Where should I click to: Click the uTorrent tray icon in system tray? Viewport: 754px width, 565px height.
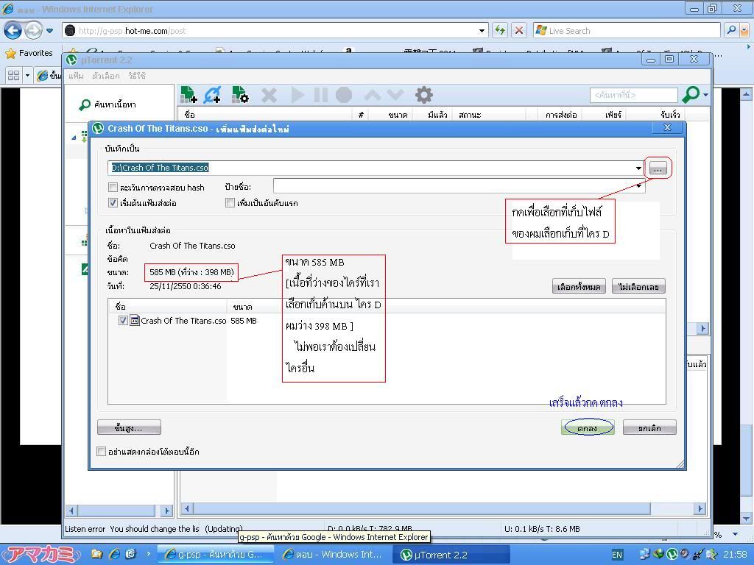point(672,554)
